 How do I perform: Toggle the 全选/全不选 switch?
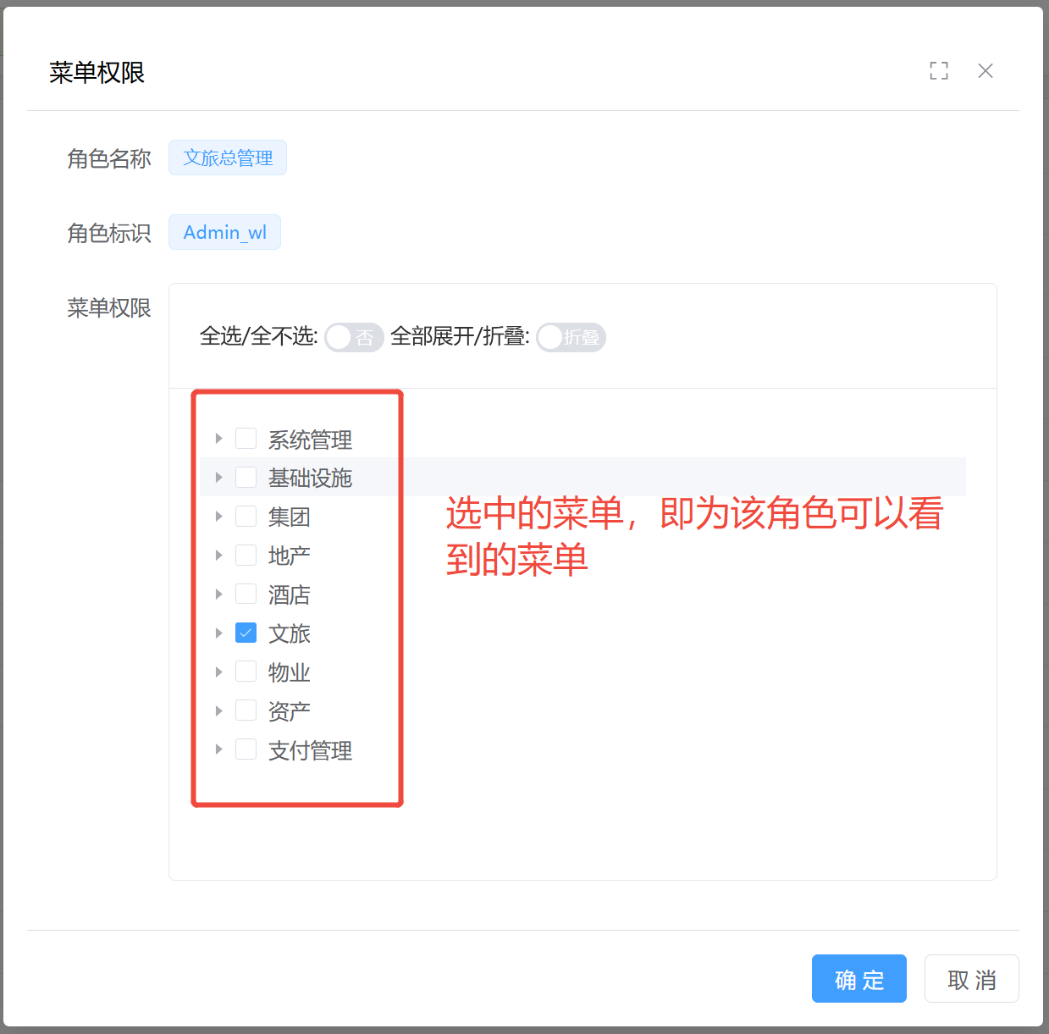[x=354, y=337]
